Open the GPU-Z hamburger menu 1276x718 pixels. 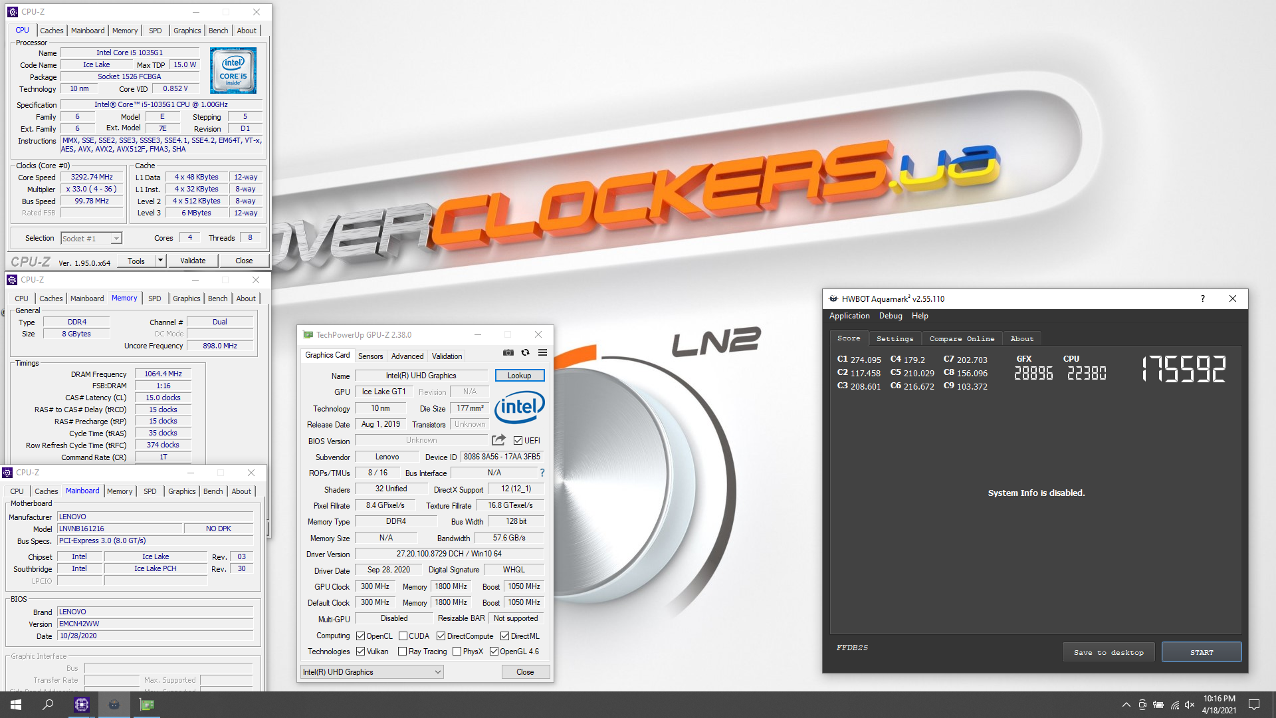(x=542, y=352)
